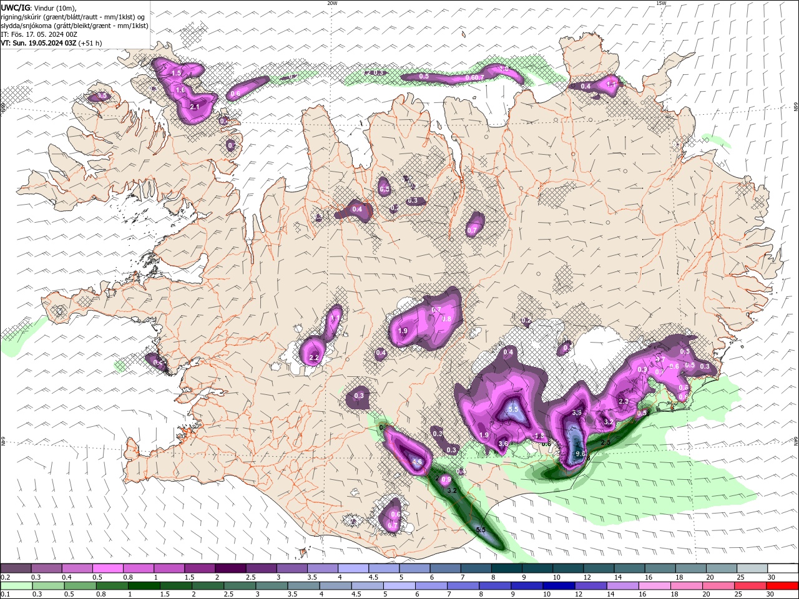Click the 2.3 snowfall value on map
Image resolution: width=799 pixels, height=599 pixels.
pos(624,401)
